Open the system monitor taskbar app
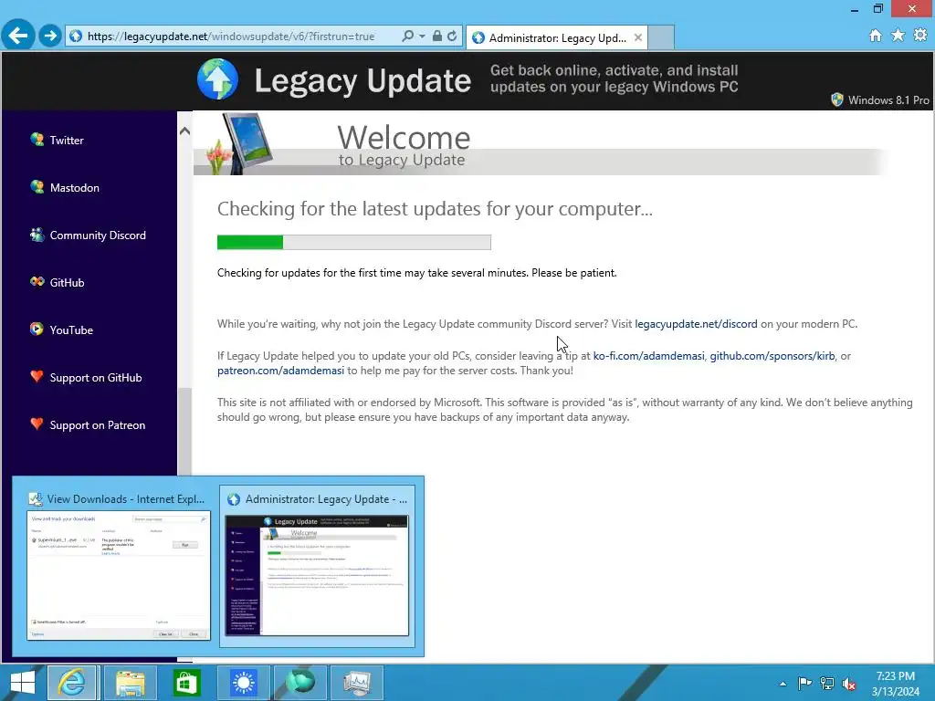Image resolution: width=935 pixels, height=701 pixels. click(x=357, y=683)
